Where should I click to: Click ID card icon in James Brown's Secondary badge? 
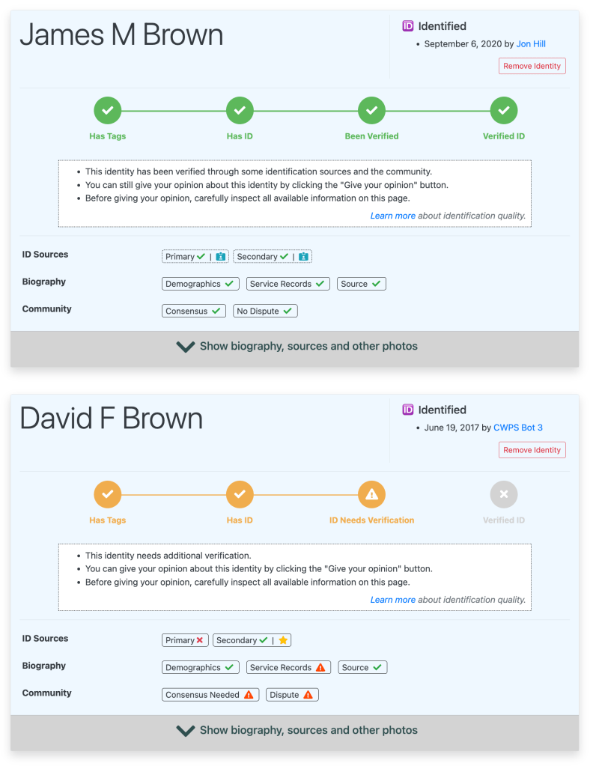click(303, 257)
